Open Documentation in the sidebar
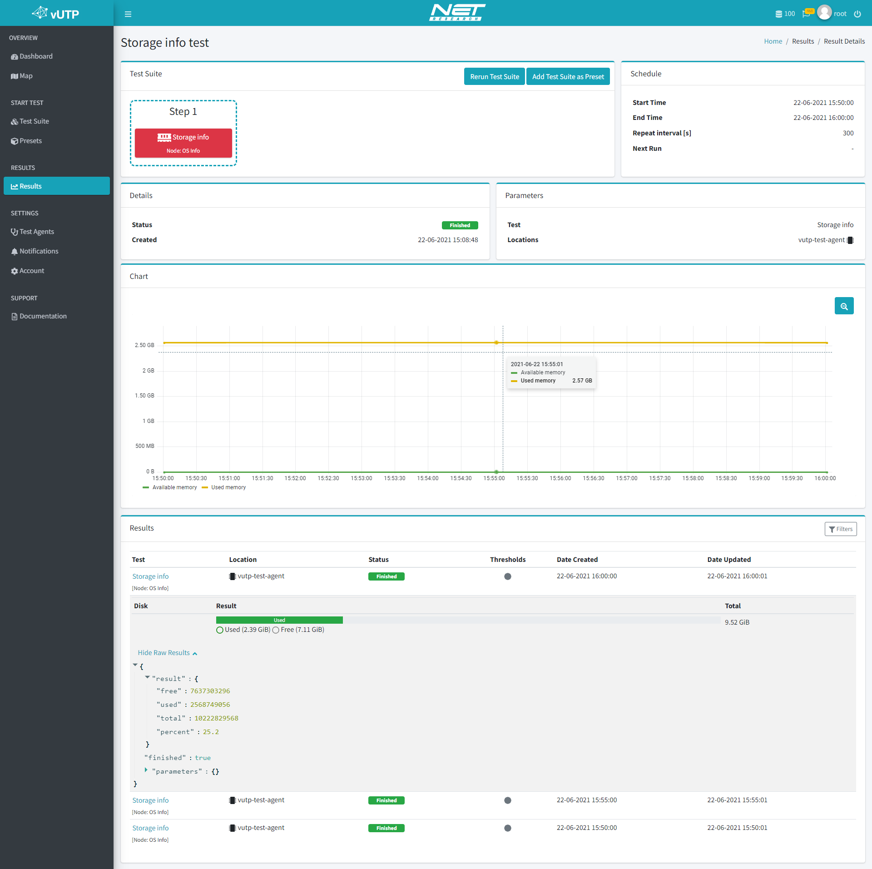Image resolution: width=872 pixels, height=869 pixels. (57, 316)
